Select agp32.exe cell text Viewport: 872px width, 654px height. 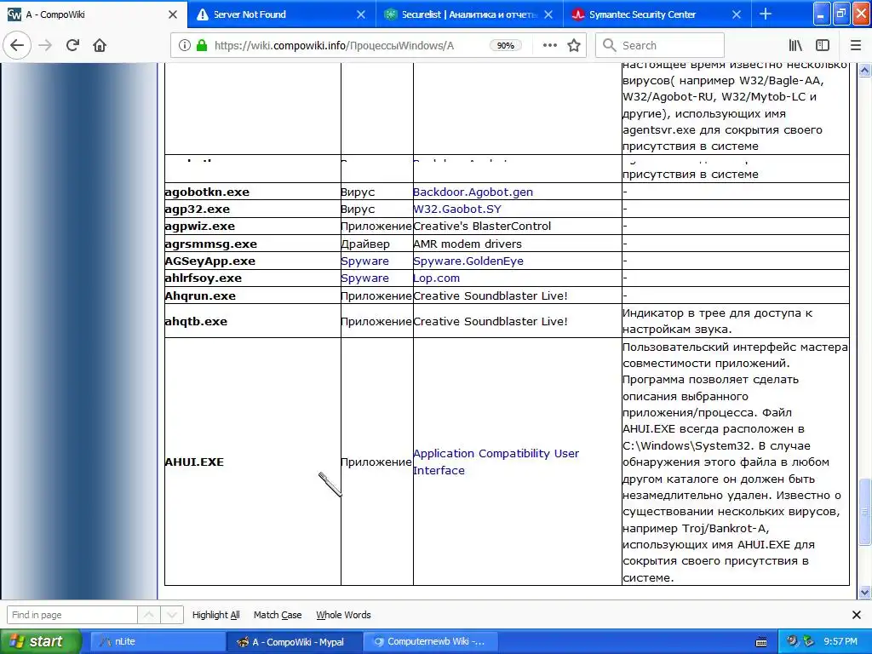point(198,209)
